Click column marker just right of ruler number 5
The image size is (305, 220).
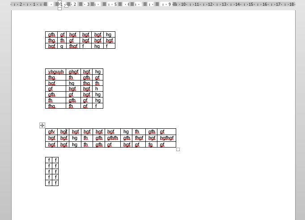point(120,4)
